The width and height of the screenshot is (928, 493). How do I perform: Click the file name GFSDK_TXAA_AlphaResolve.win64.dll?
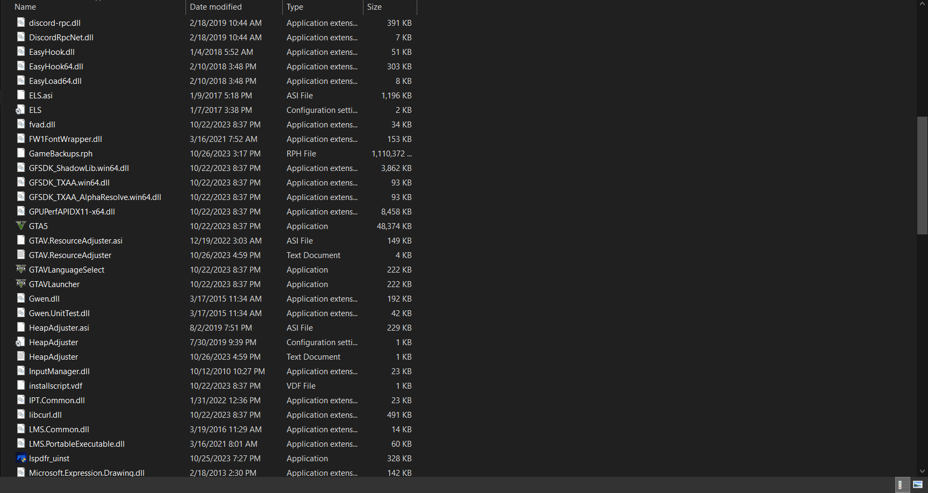pyautogui.click(x=95, y=197)
